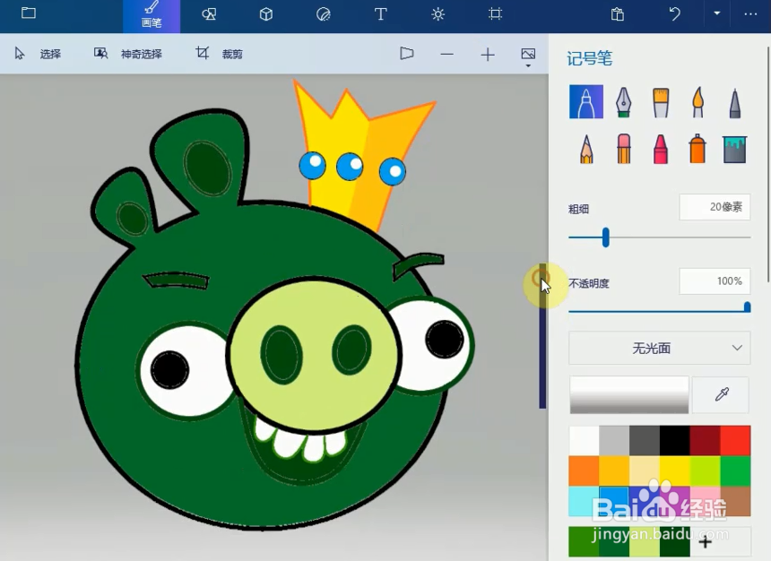
Task: Open the menu folder icon
Action: 29,13
